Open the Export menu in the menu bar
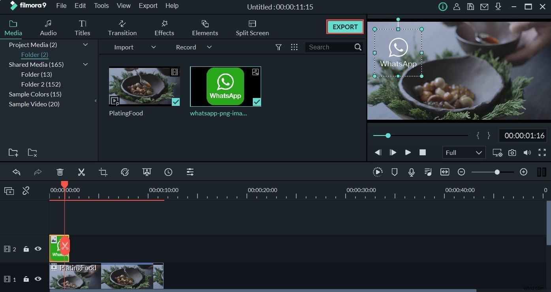Screen dimensions: 551x292 tap(148, 6)
